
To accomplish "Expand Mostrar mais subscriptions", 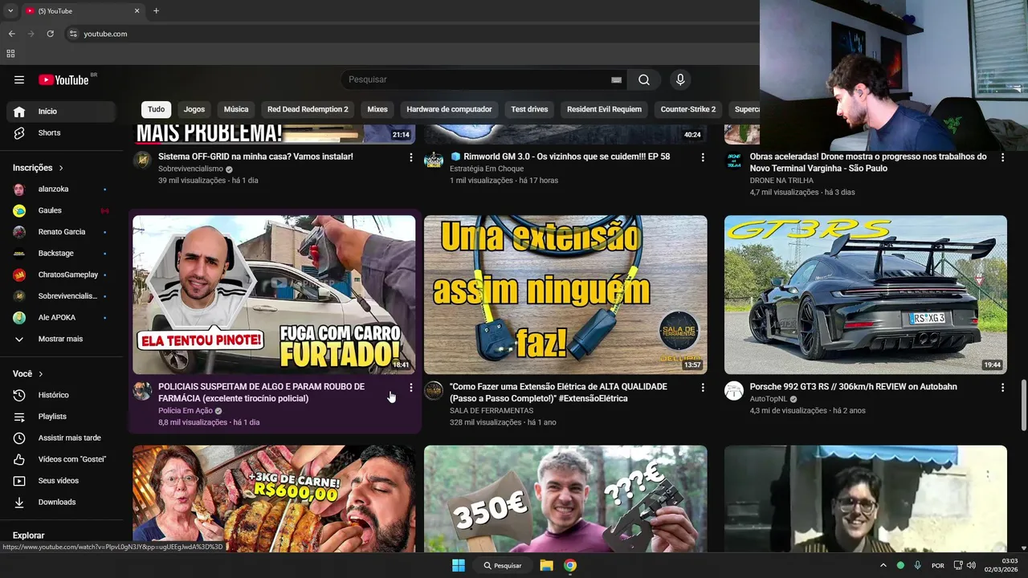I will point(61,339).
